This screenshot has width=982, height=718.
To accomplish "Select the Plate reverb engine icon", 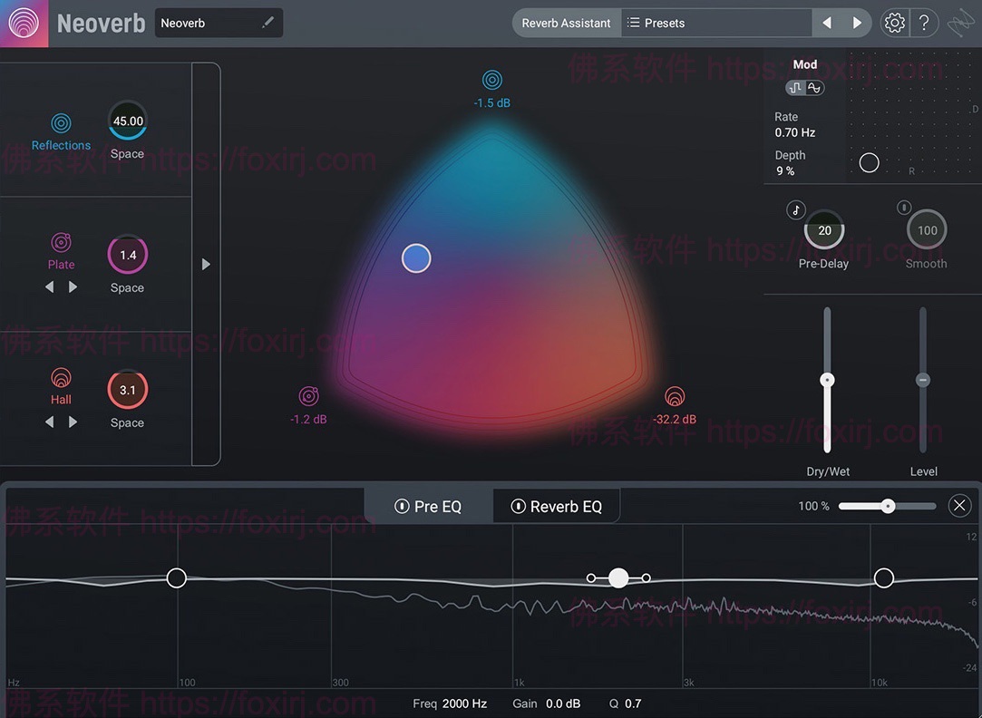I will (x=61, y=242).
